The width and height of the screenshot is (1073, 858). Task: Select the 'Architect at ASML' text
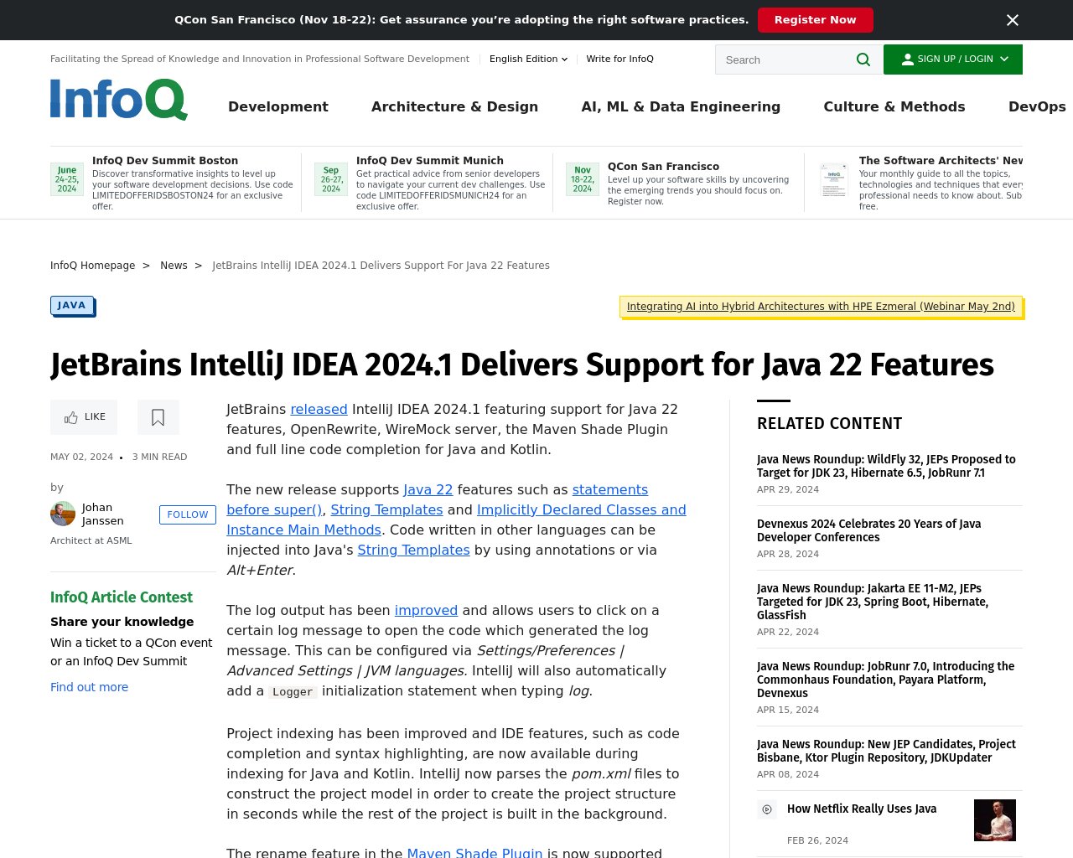point(91,540)
